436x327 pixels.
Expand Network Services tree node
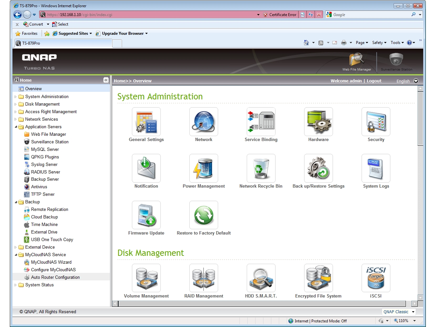15,119
